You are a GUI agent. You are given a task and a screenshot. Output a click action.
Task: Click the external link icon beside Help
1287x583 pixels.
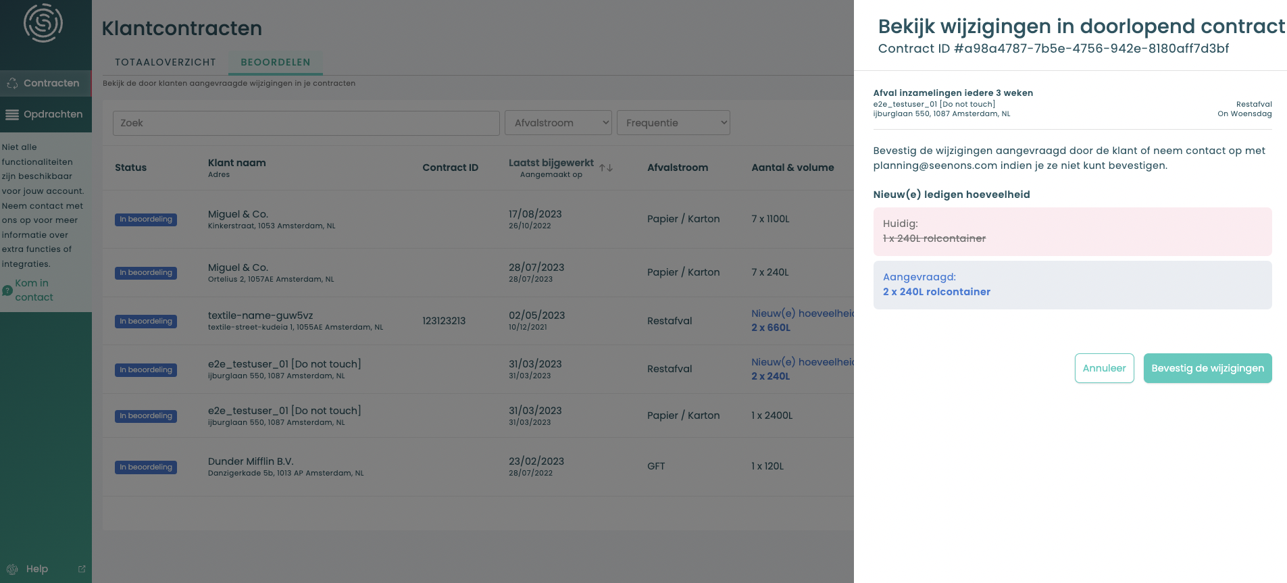82,569
